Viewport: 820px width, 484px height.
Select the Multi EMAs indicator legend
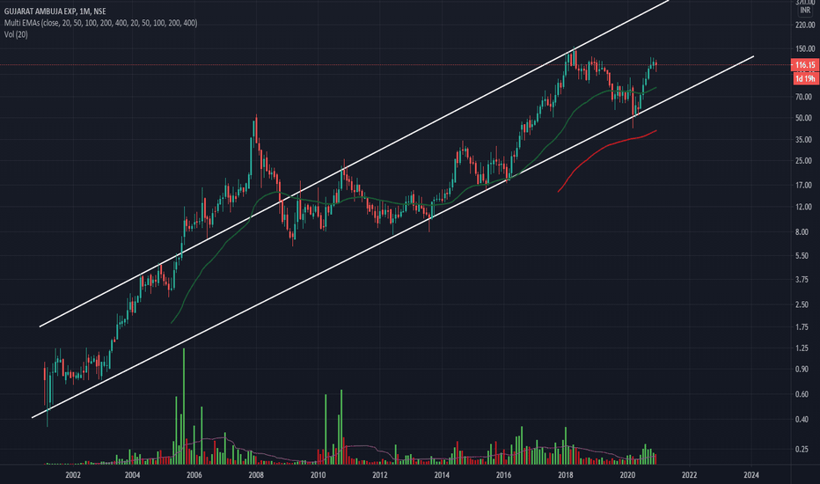(x=100, y=23)
